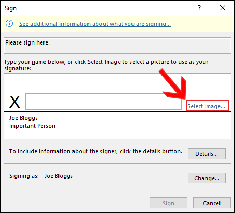
Task: Click the 'Signing as:' label
Action: [24, 176]
